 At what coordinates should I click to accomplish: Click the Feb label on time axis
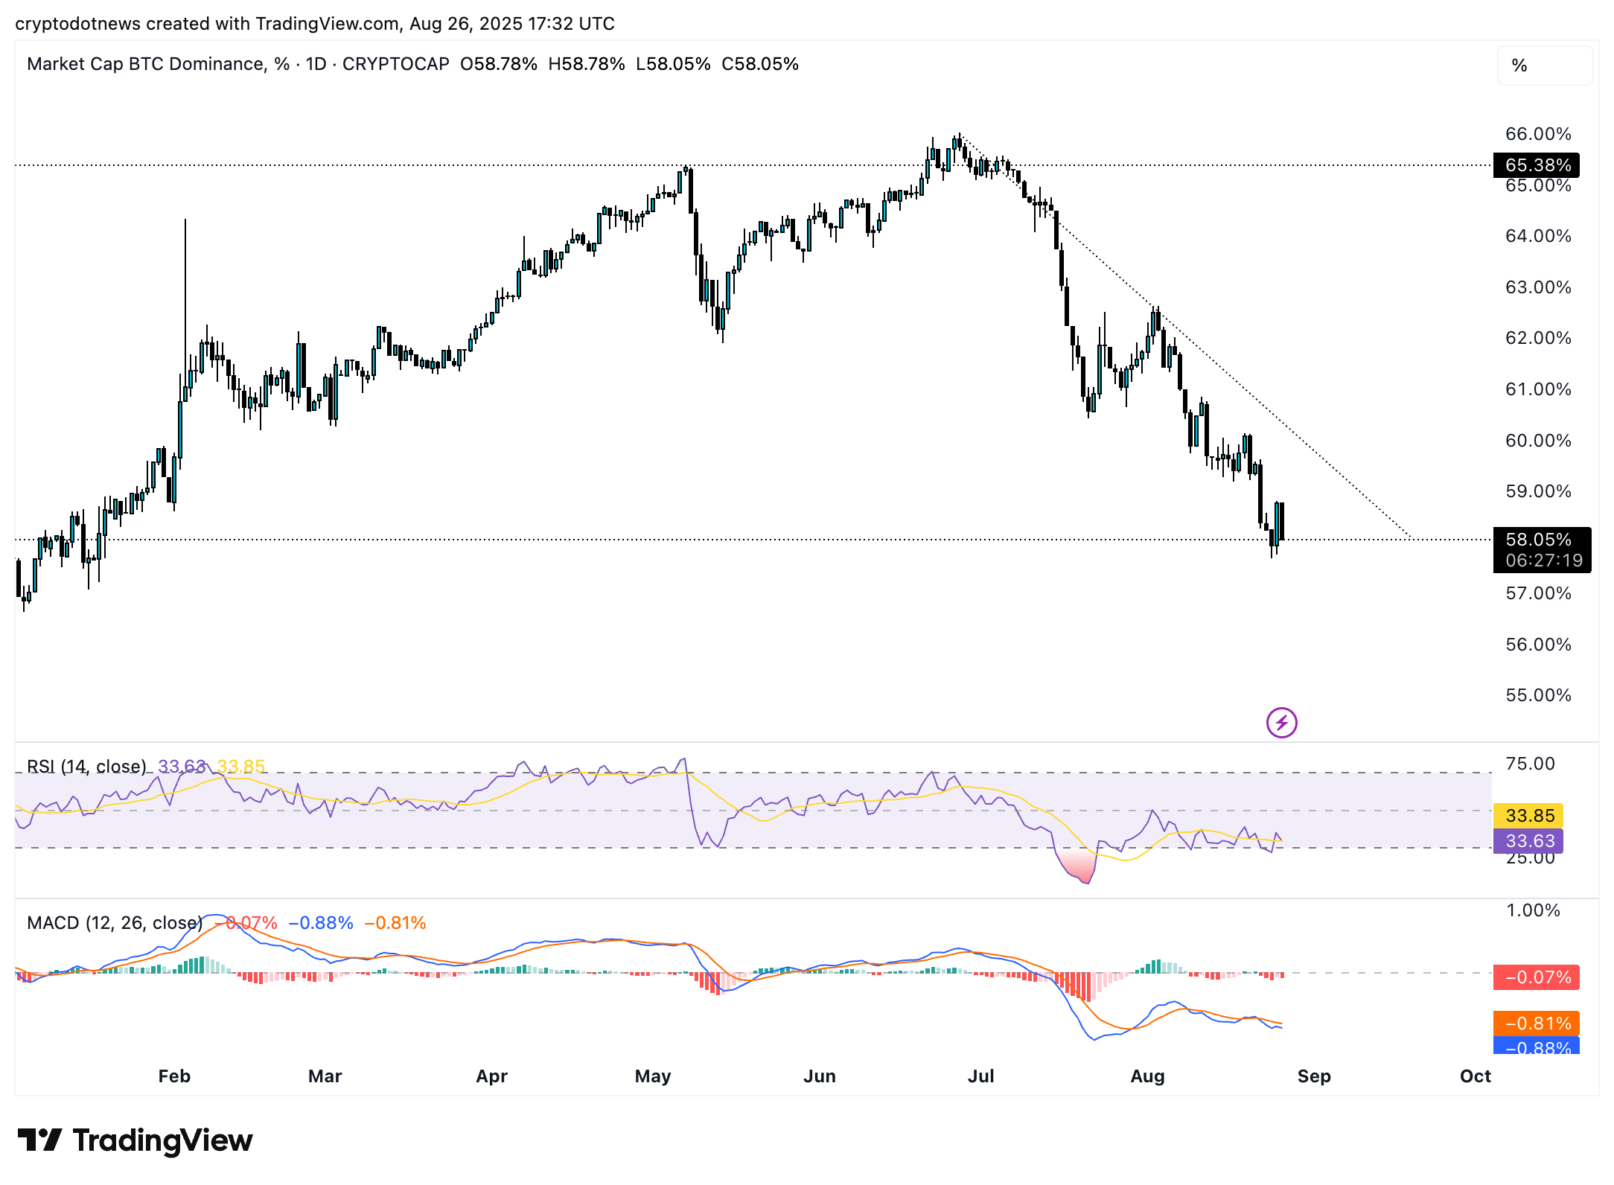[x=174, y=1076]
